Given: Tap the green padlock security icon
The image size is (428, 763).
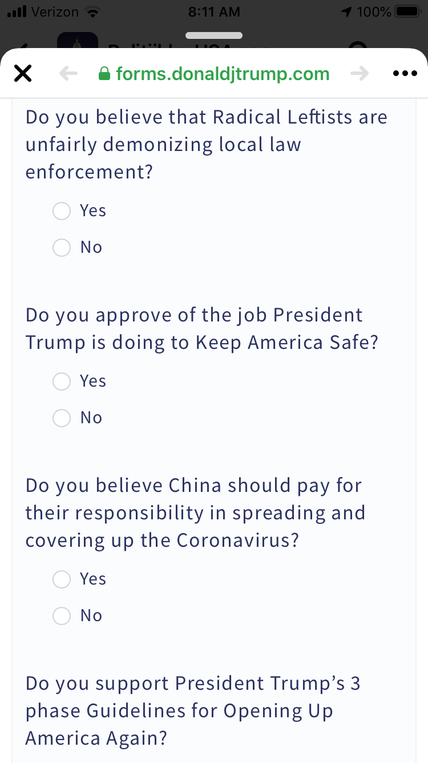Looking at the screenshot, I should coord(104,74).
